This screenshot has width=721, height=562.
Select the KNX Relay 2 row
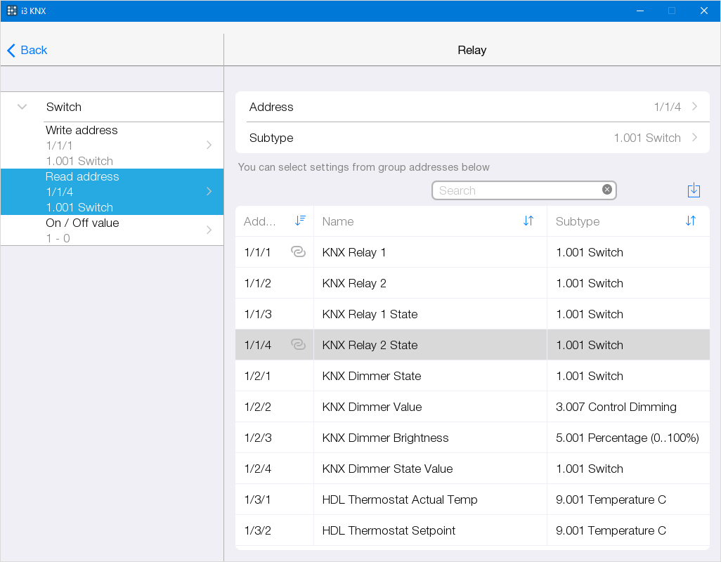429,283
